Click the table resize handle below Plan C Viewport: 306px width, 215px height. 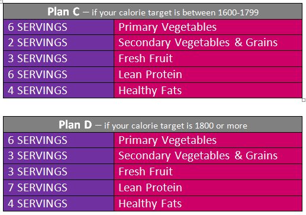(304, 100)
